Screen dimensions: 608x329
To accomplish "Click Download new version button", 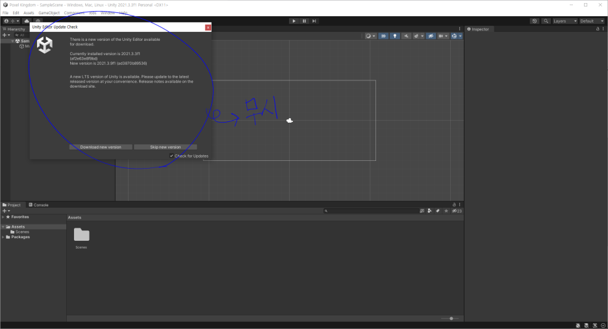I will [101, 147].
